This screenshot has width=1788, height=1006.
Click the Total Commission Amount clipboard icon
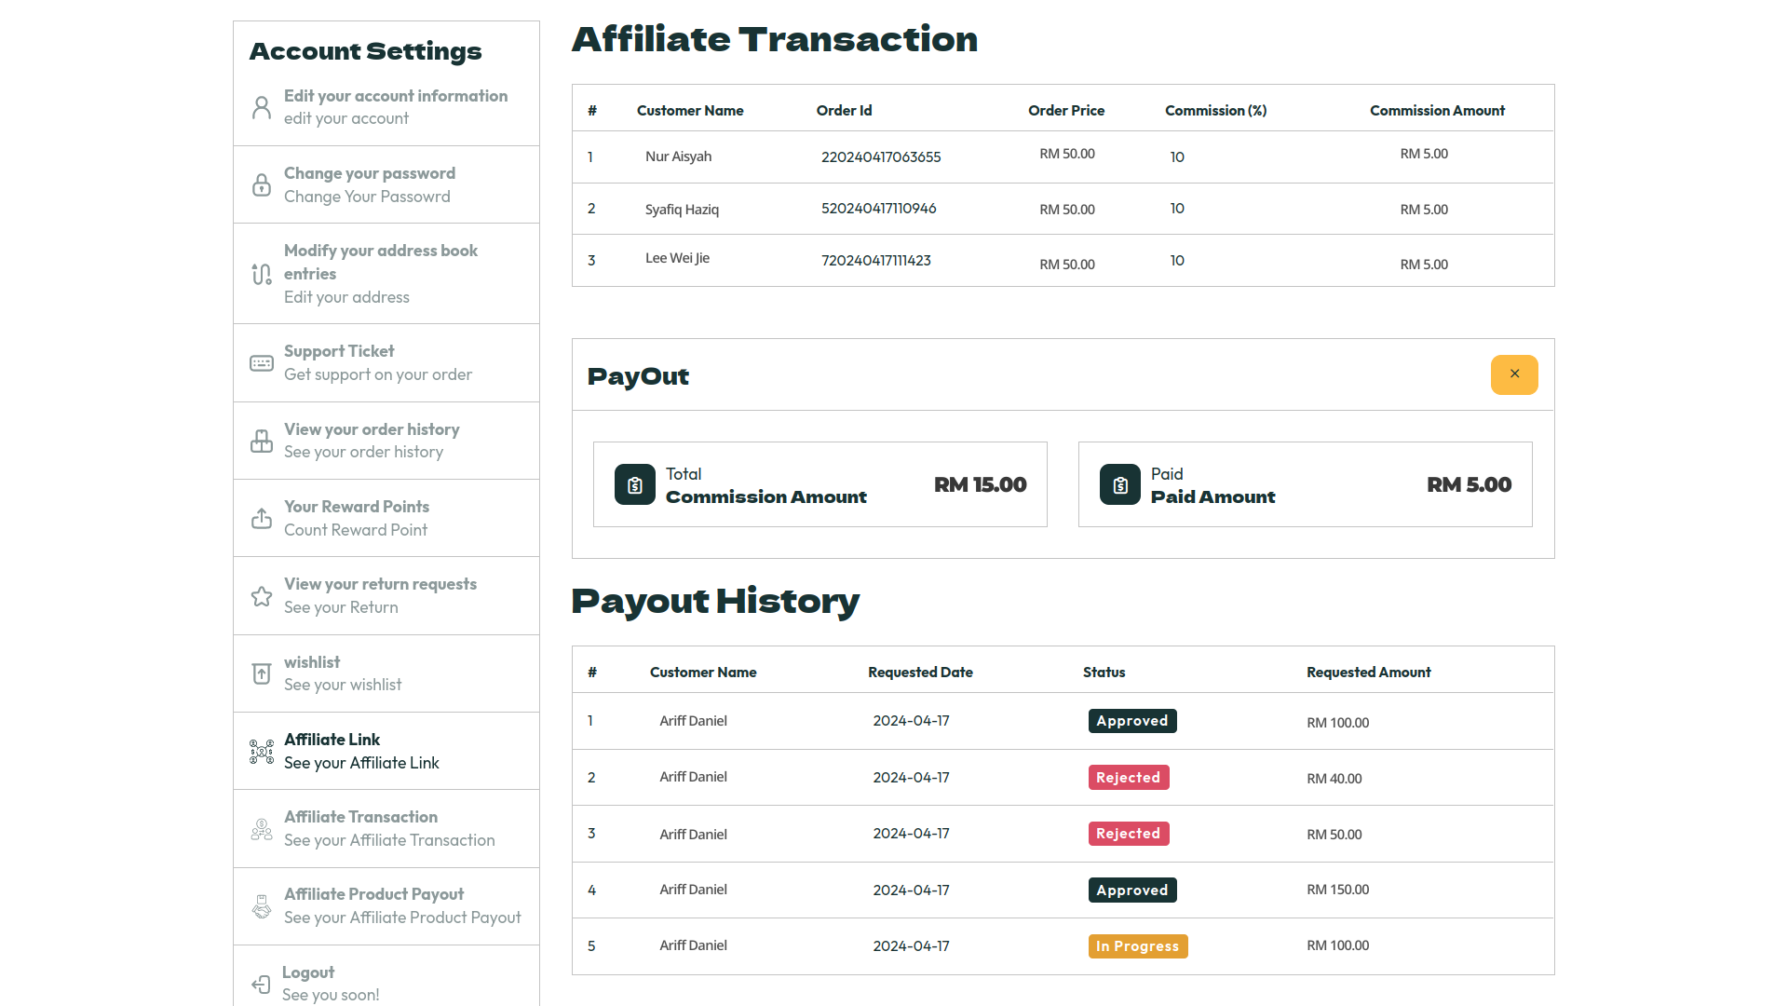tap(635, 484)
